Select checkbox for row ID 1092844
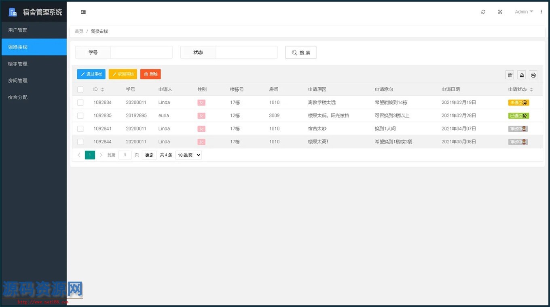 tap(80, 142)
